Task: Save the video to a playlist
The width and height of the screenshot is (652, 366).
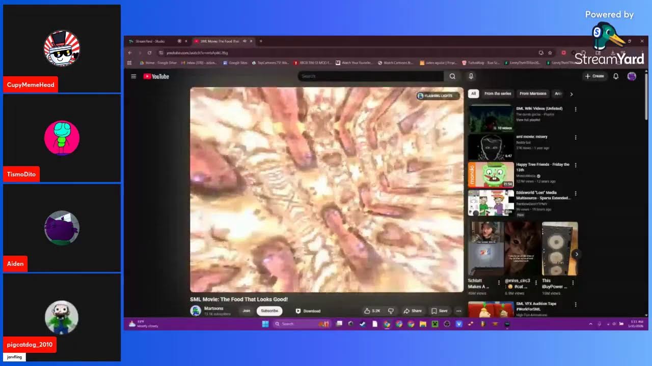Action: [x=439, y=311]
